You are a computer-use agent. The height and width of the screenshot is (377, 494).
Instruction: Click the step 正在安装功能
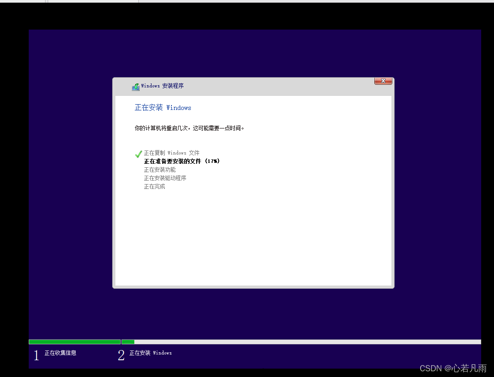(160, 170)
